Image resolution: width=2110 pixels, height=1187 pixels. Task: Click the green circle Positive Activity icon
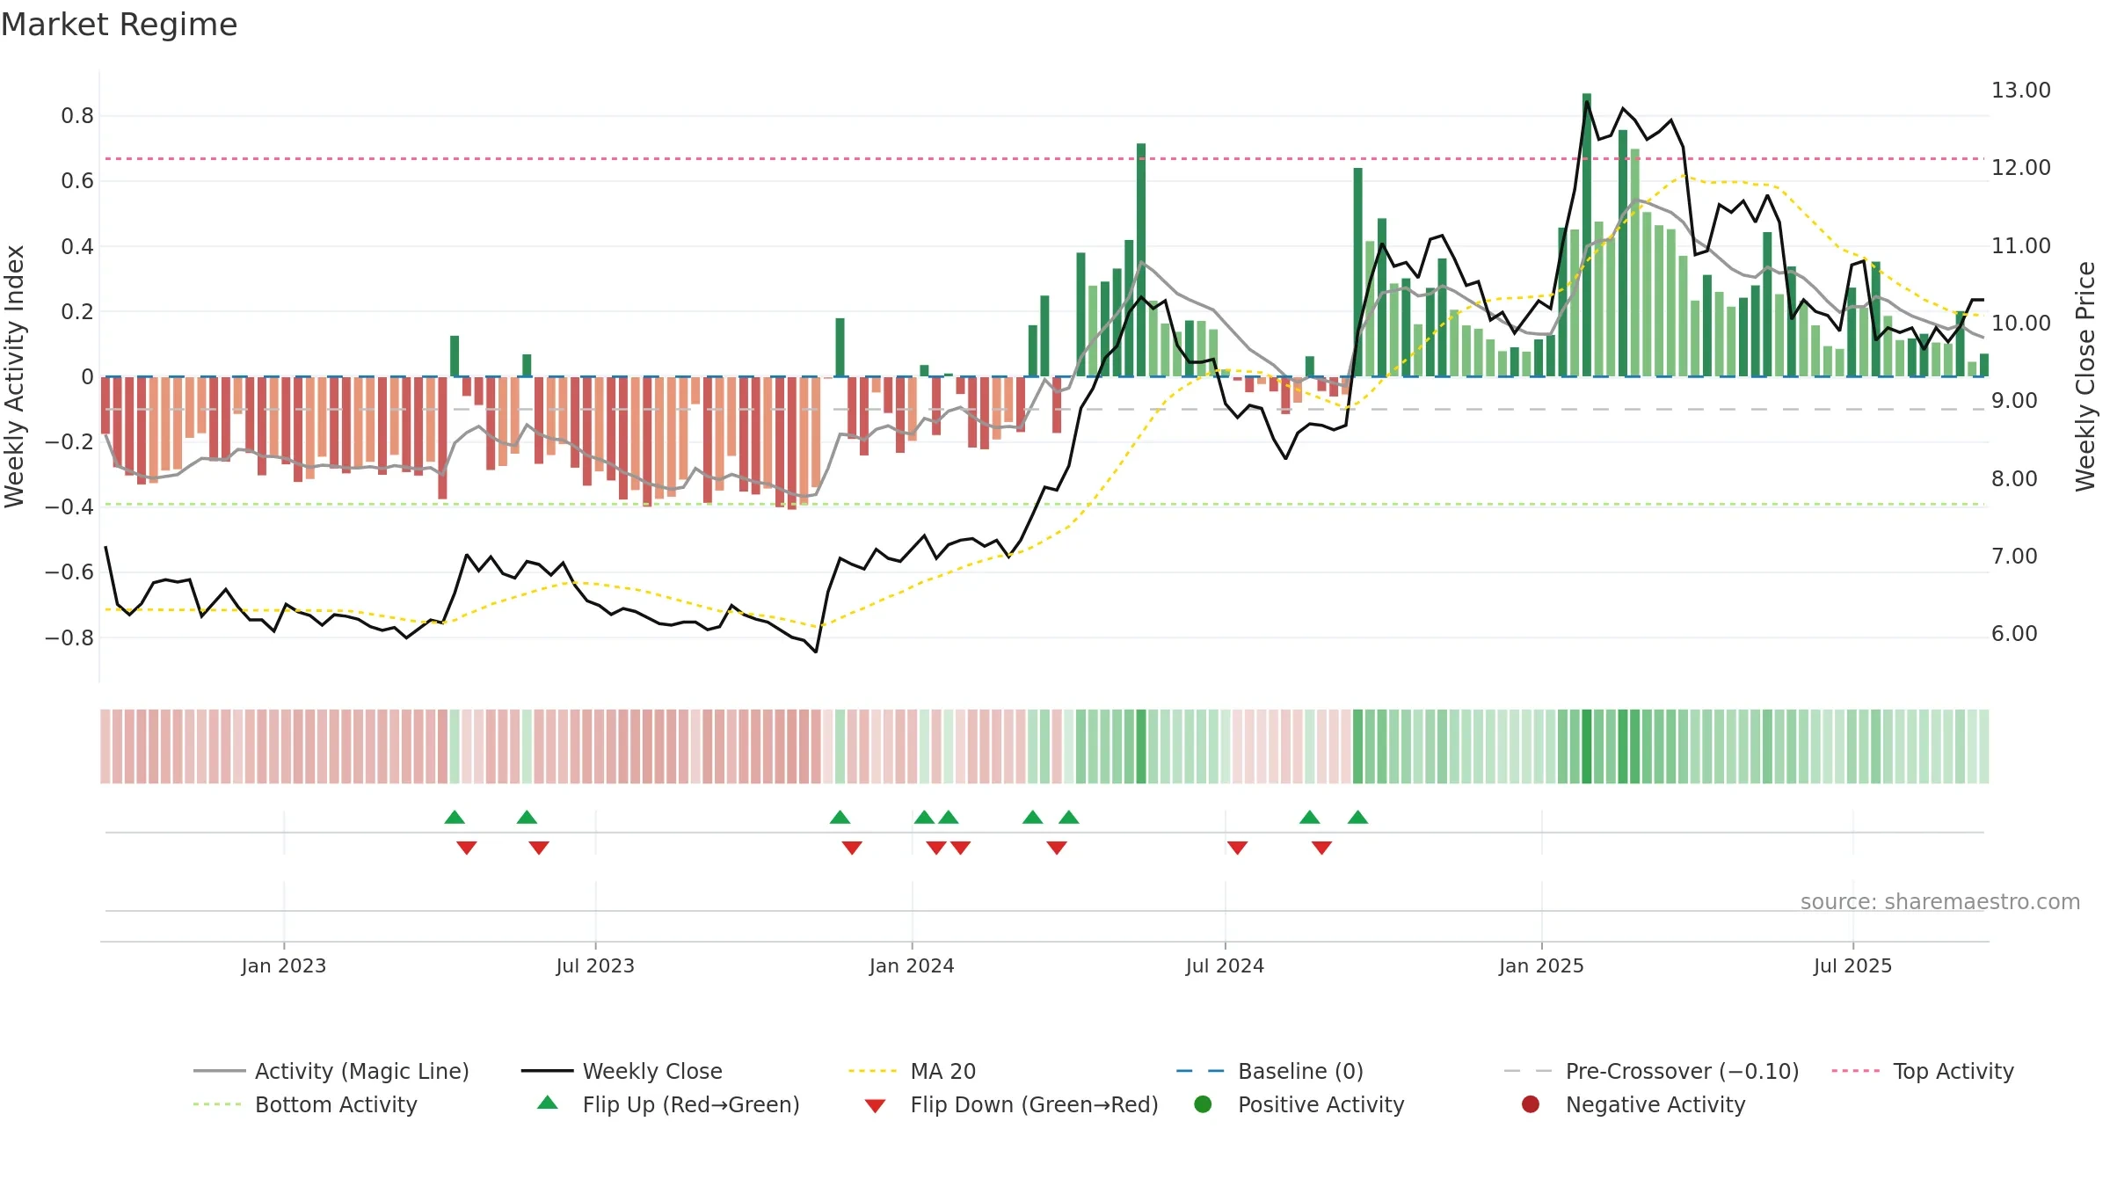click(x=1204, y=1104)
